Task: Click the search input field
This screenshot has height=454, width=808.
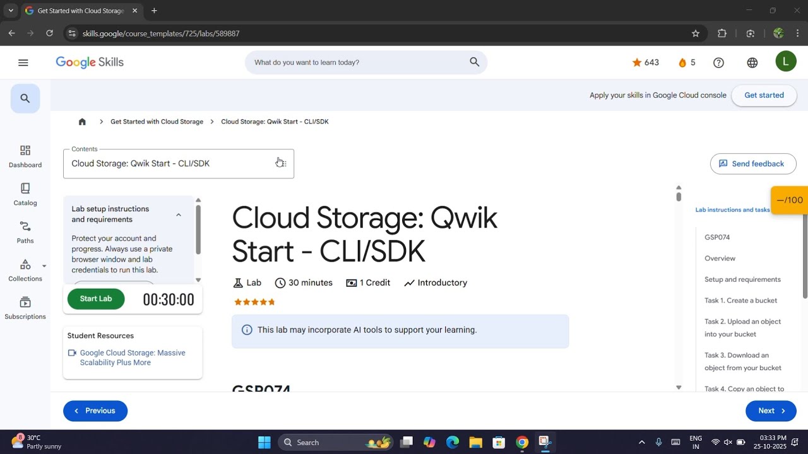Action: coord(360,62)
